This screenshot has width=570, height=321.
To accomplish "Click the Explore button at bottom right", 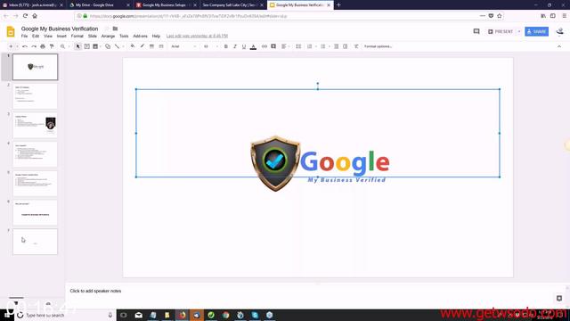I will (x=559, y=299).
